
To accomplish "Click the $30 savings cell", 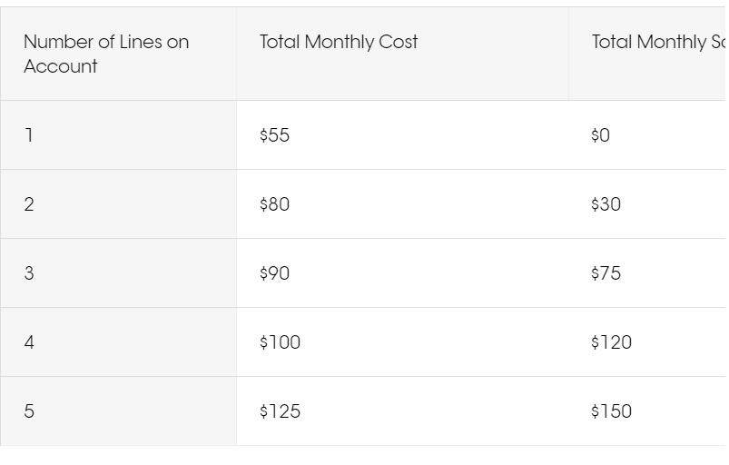I will [x=647, y=204].
